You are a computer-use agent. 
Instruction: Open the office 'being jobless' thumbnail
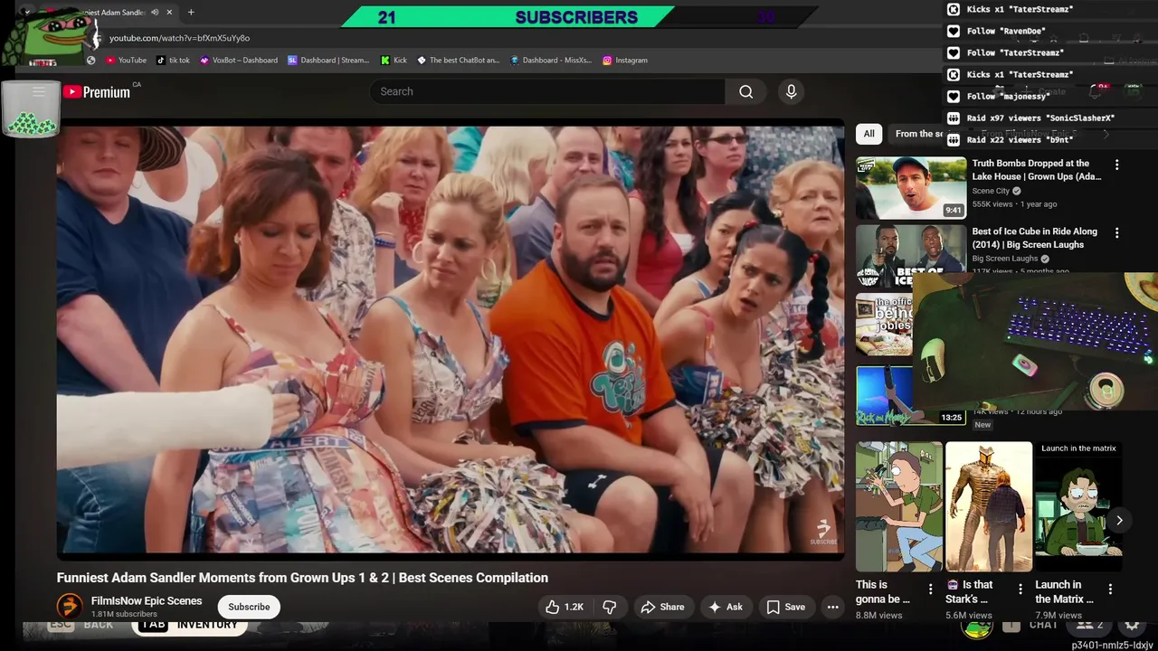point(884,325)
